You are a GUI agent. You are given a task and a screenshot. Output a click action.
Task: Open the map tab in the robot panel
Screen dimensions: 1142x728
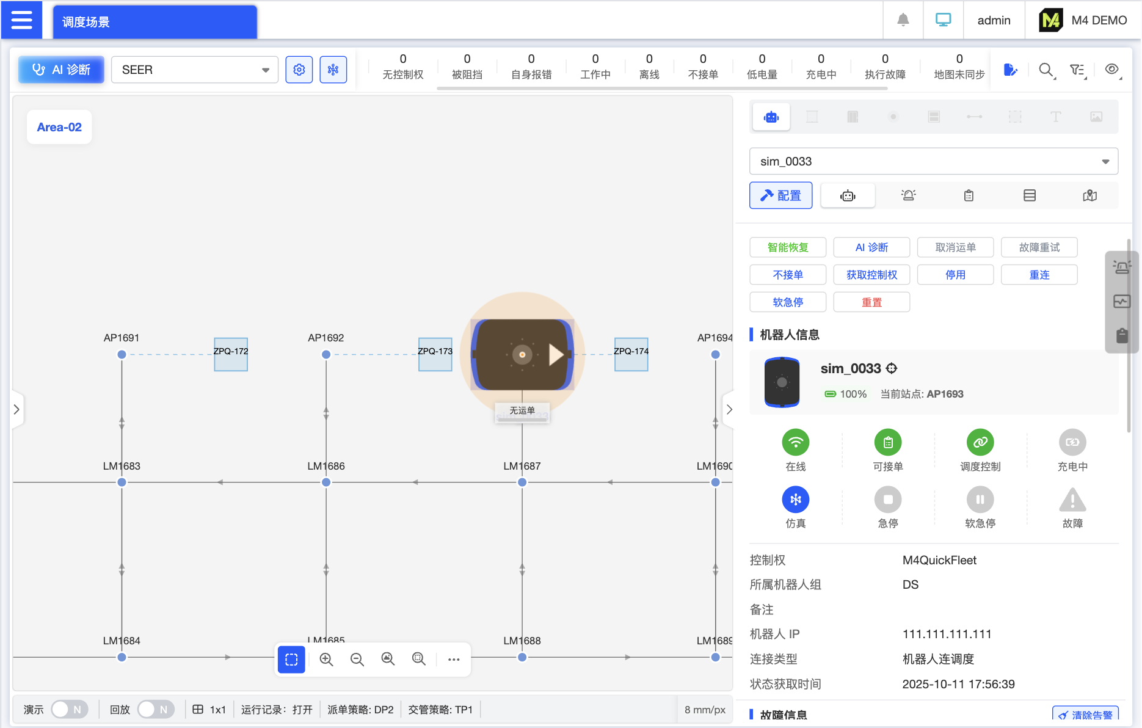tap(1090, 195)
